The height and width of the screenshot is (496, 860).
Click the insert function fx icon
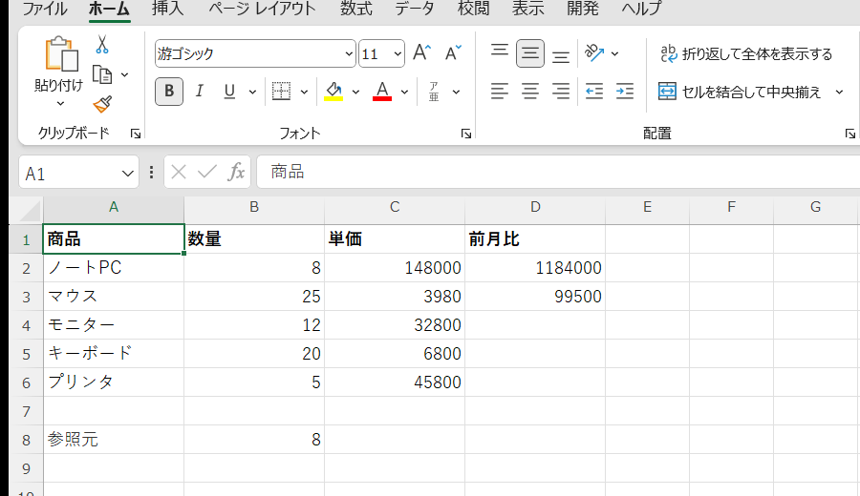click(x=236, y=172)
